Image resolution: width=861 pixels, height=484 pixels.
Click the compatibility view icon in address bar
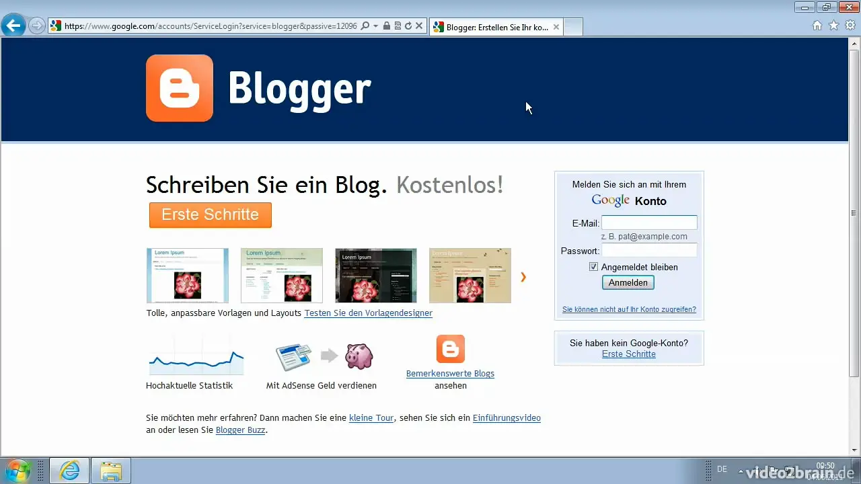coord(398,26)
